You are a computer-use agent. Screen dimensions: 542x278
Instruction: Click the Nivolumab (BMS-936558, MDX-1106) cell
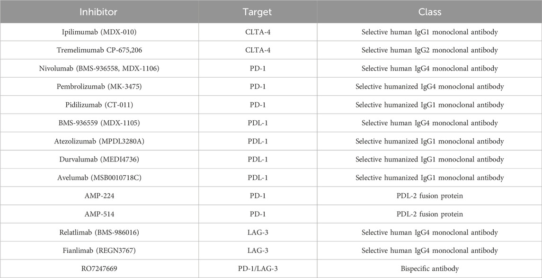[99, 69]
